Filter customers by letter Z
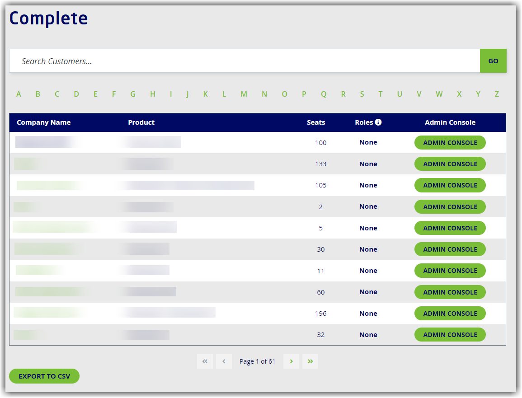This screenshot has height=398, width=522. (x=497, y=94)
